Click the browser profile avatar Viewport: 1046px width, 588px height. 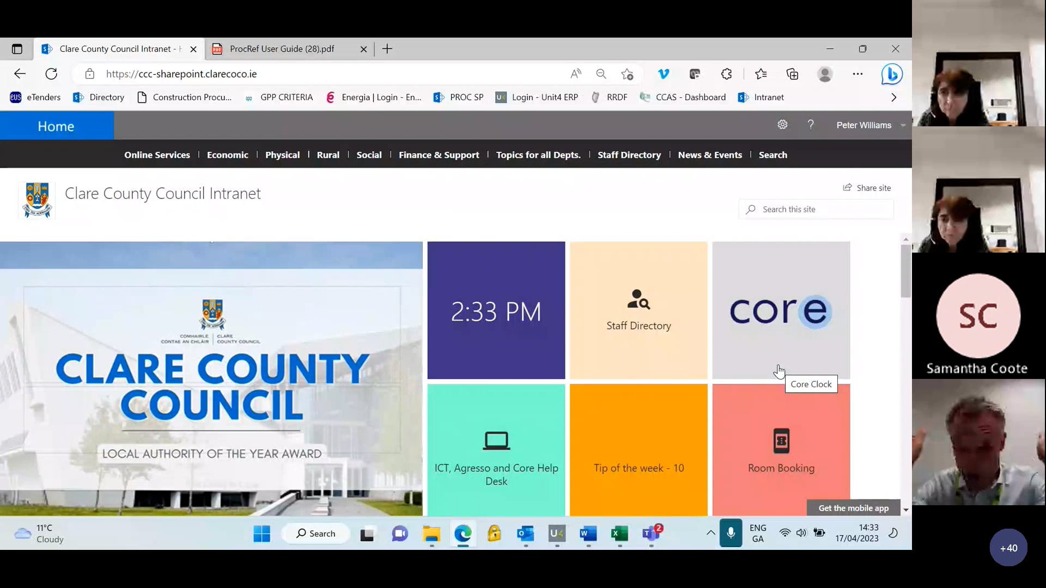pyautogui.click(x=825, y=73)
